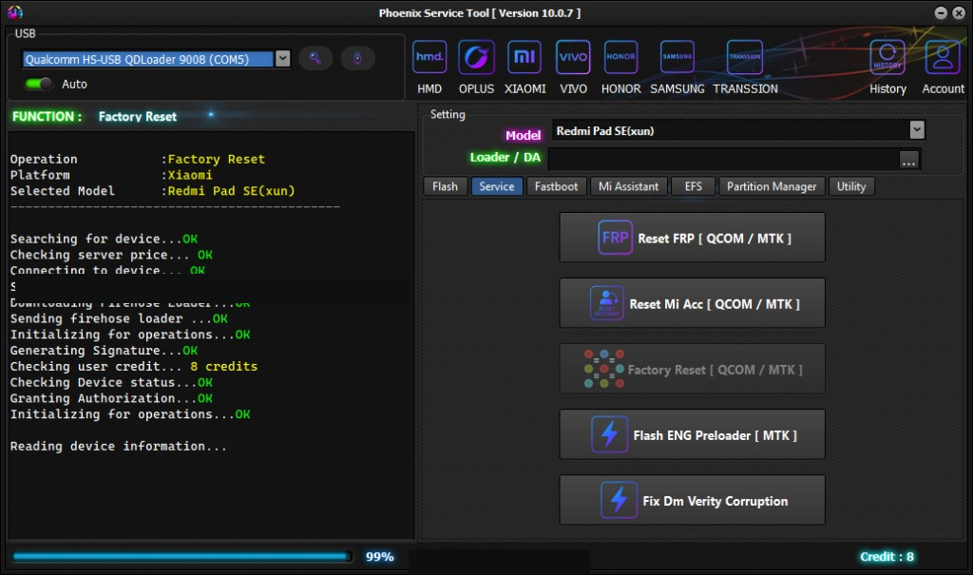This screenshot has height=575, width=973.
Task: Minimize the Phoenix Service Tool window
Action: (x=941, y=13)
